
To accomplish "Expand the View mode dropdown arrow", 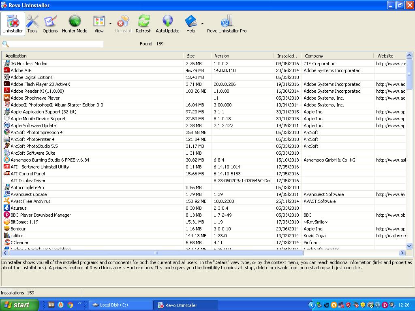I will 110,24.
